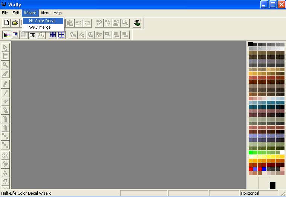Open the Edit menu
The image size is (286, 197).
(x=16, y=13)
